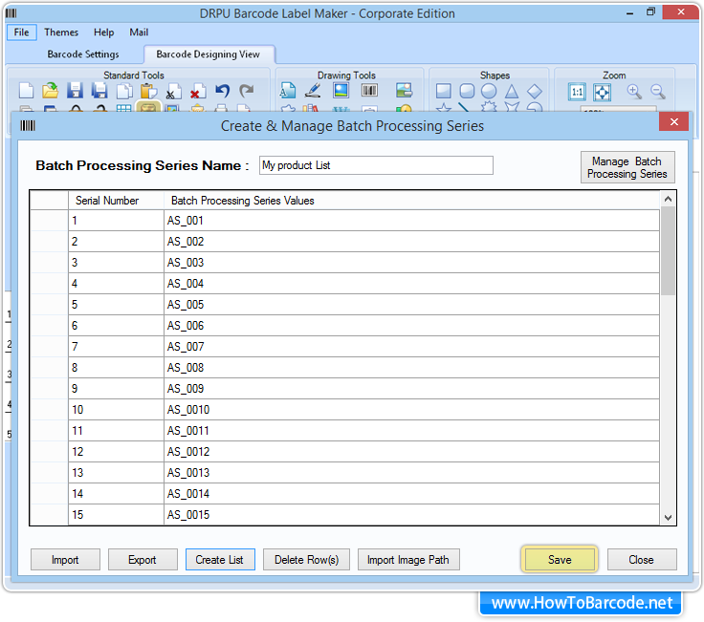Screen dimensions: 704x622
Task: Click the Undo arrow icon
Action: tap(222, 92)
